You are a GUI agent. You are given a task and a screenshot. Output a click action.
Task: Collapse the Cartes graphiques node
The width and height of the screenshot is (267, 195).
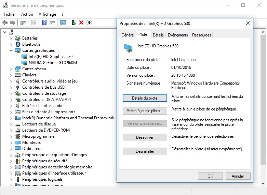point(11,50)
